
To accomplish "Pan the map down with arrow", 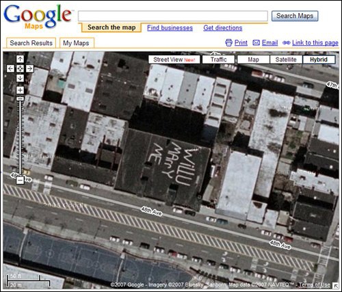I will (20, 78).
